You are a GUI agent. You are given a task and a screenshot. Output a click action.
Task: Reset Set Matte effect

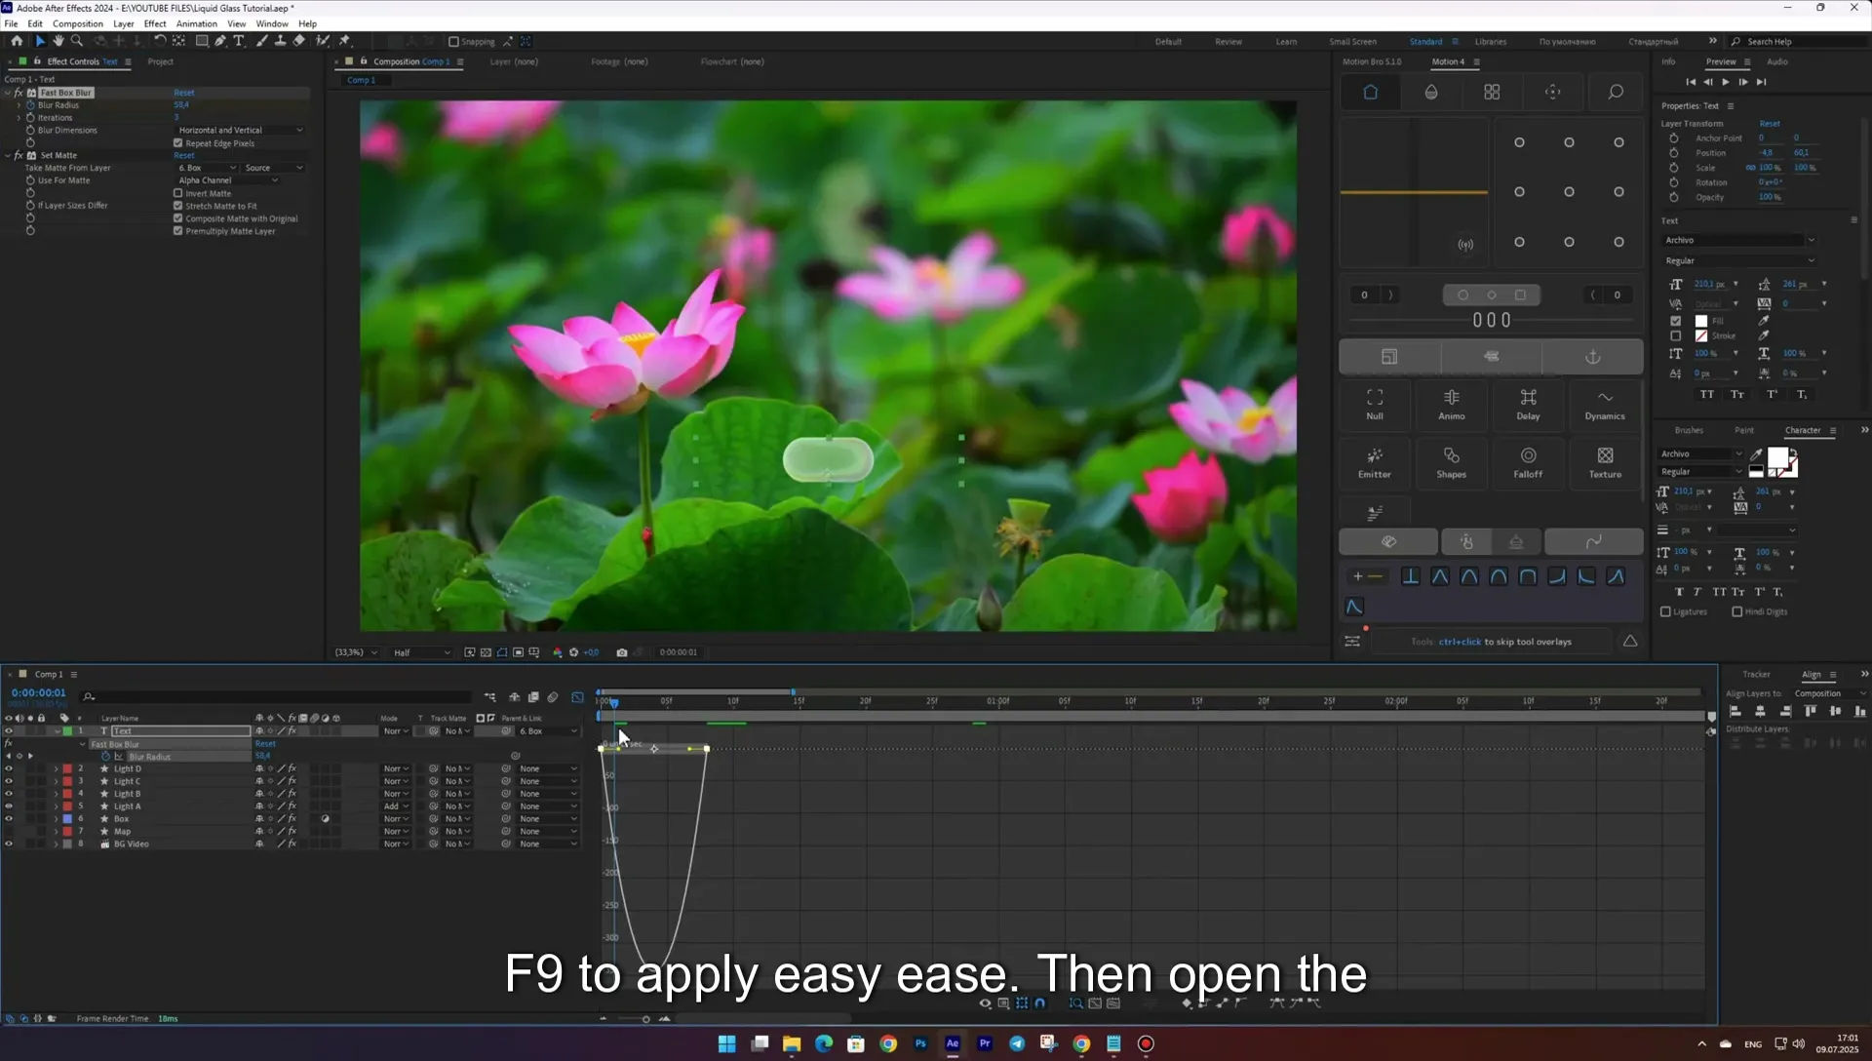pos(184,155)
